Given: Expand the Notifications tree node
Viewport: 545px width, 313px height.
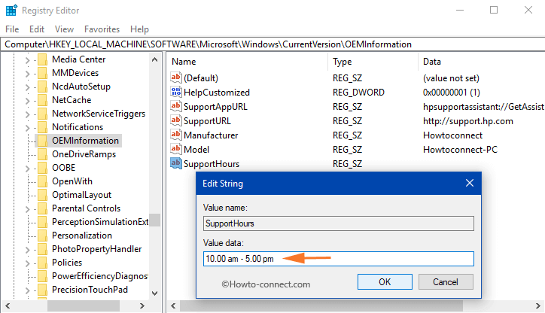Looking at the screenshot, I should [27, 128].
